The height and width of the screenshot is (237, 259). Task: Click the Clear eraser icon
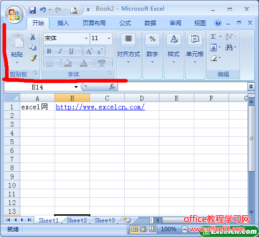tap(214, 58)
